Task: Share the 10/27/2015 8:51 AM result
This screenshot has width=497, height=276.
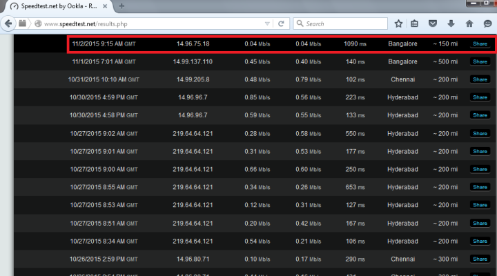Action: [480, 223]
